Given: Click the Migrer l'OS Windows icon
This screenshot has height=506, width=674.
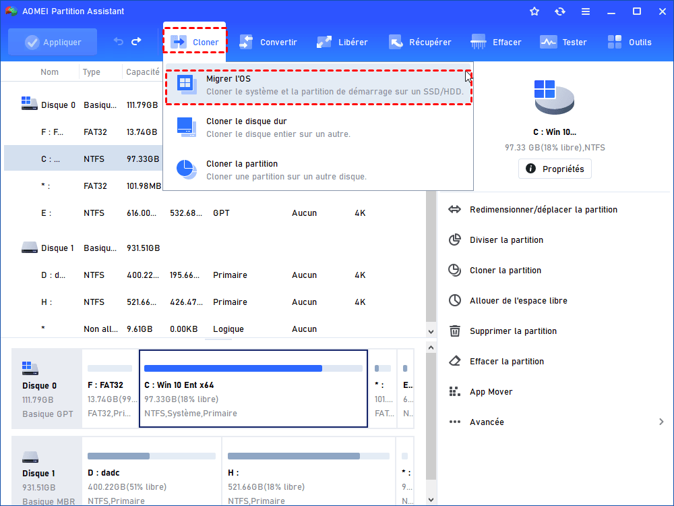Looking at the screenshot, I should pyautogui.click(x=187, y=85).
